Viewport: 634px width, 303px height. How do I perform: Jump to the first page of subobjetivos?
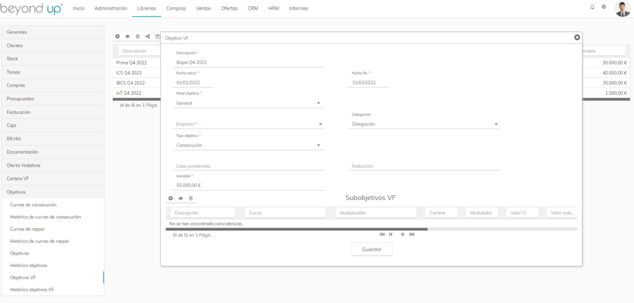tap(382, 234)
